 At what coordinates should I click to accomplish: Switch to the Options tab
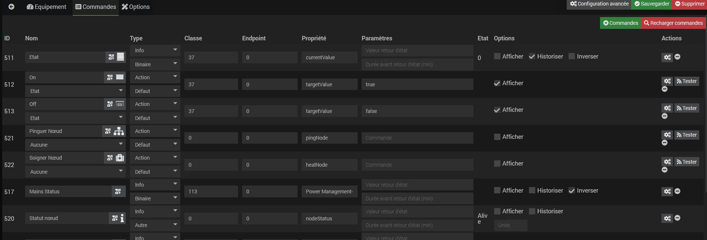(135, 7)
